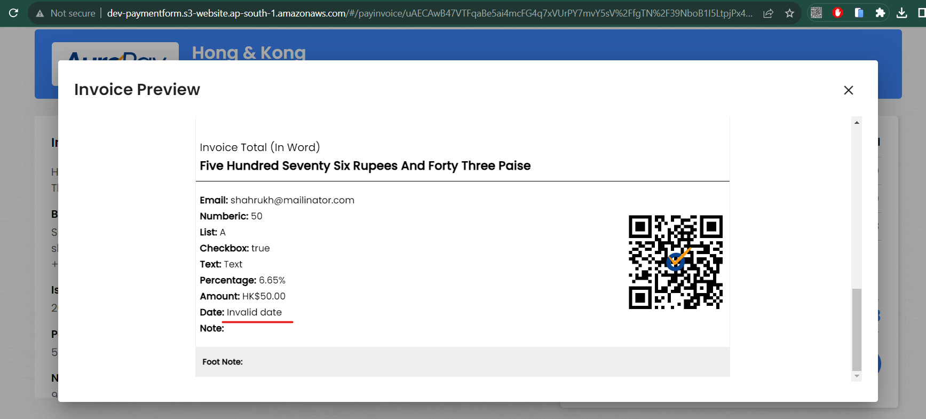Click the 'Invoice Total (In Word)' label
The image size is (926, 419).
pos(260,147)
